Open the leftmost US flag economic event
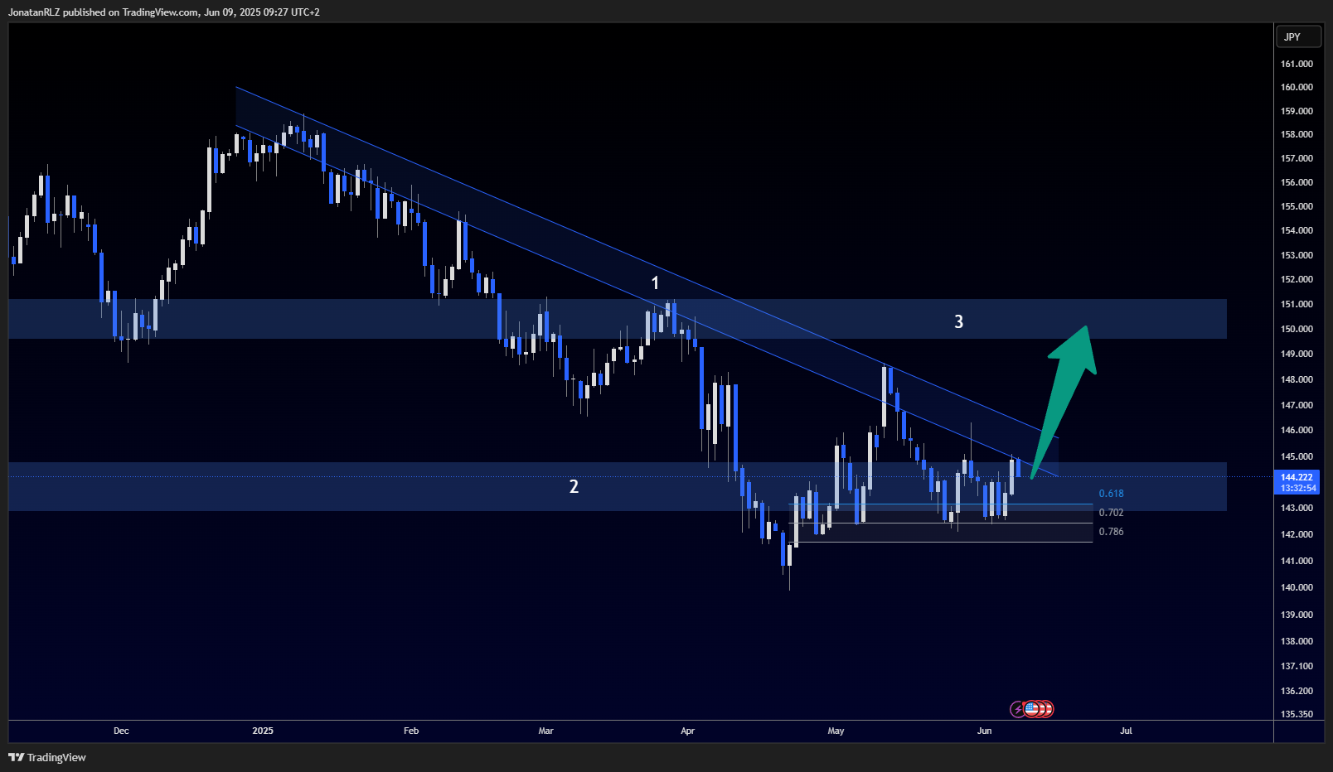Screen dimensions: 1333x772 click(1032, 709)
